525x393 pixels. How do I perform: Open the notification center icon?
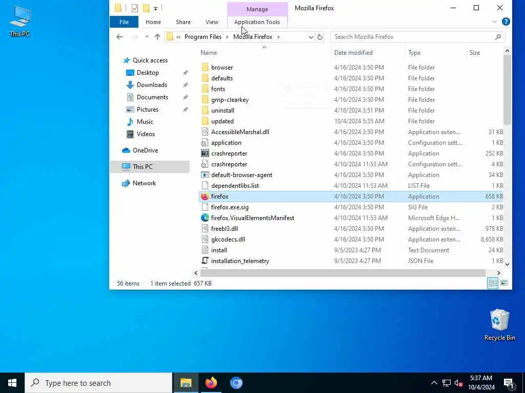click(509, 383)
